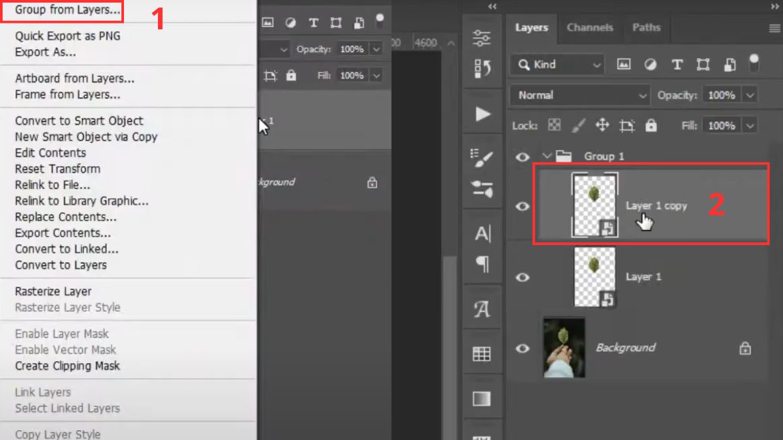Open the History panel icon

click(482, 68)
